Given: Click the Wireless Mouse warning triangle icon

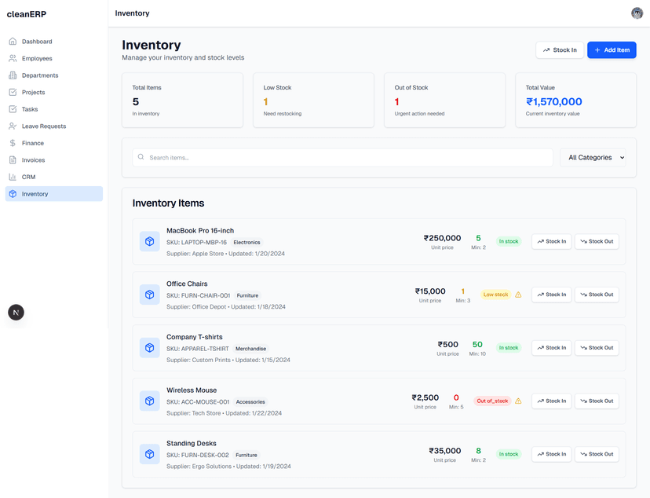Looking at the screenshot, I should pyautogui.click(x=518, y=401).
